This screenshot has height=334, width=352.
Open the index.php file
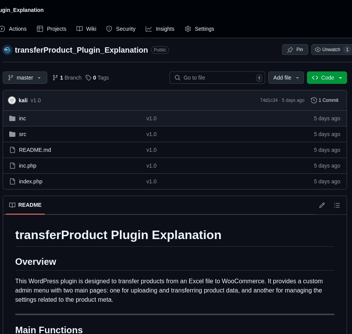point(30,181)
